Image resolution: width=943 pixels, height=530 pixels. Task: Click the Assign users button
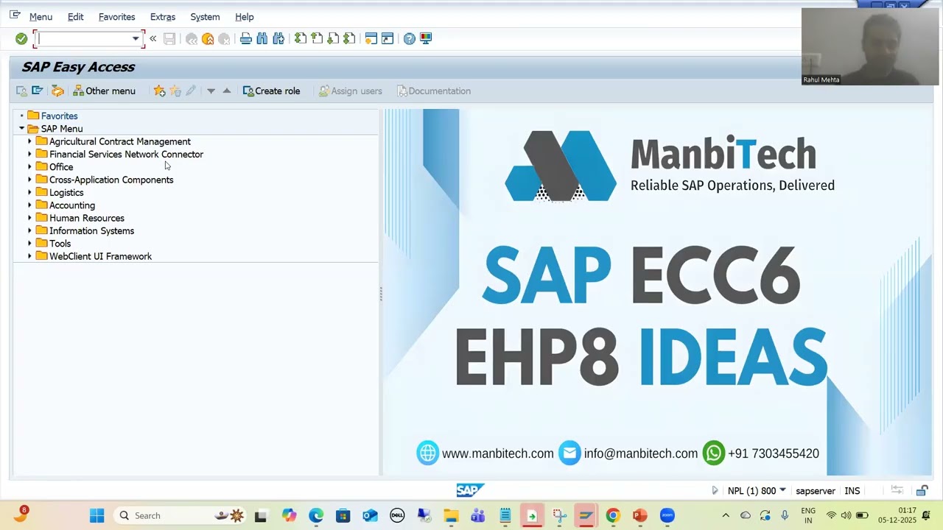pos(350,91)
